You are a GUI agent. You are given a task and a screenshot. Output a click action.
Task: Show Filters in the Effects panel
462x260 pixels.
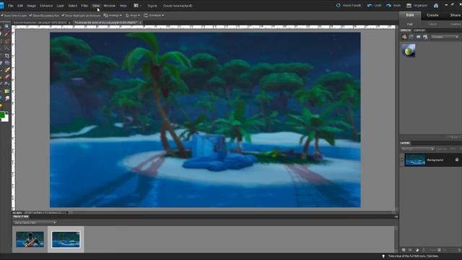[404, 37]
